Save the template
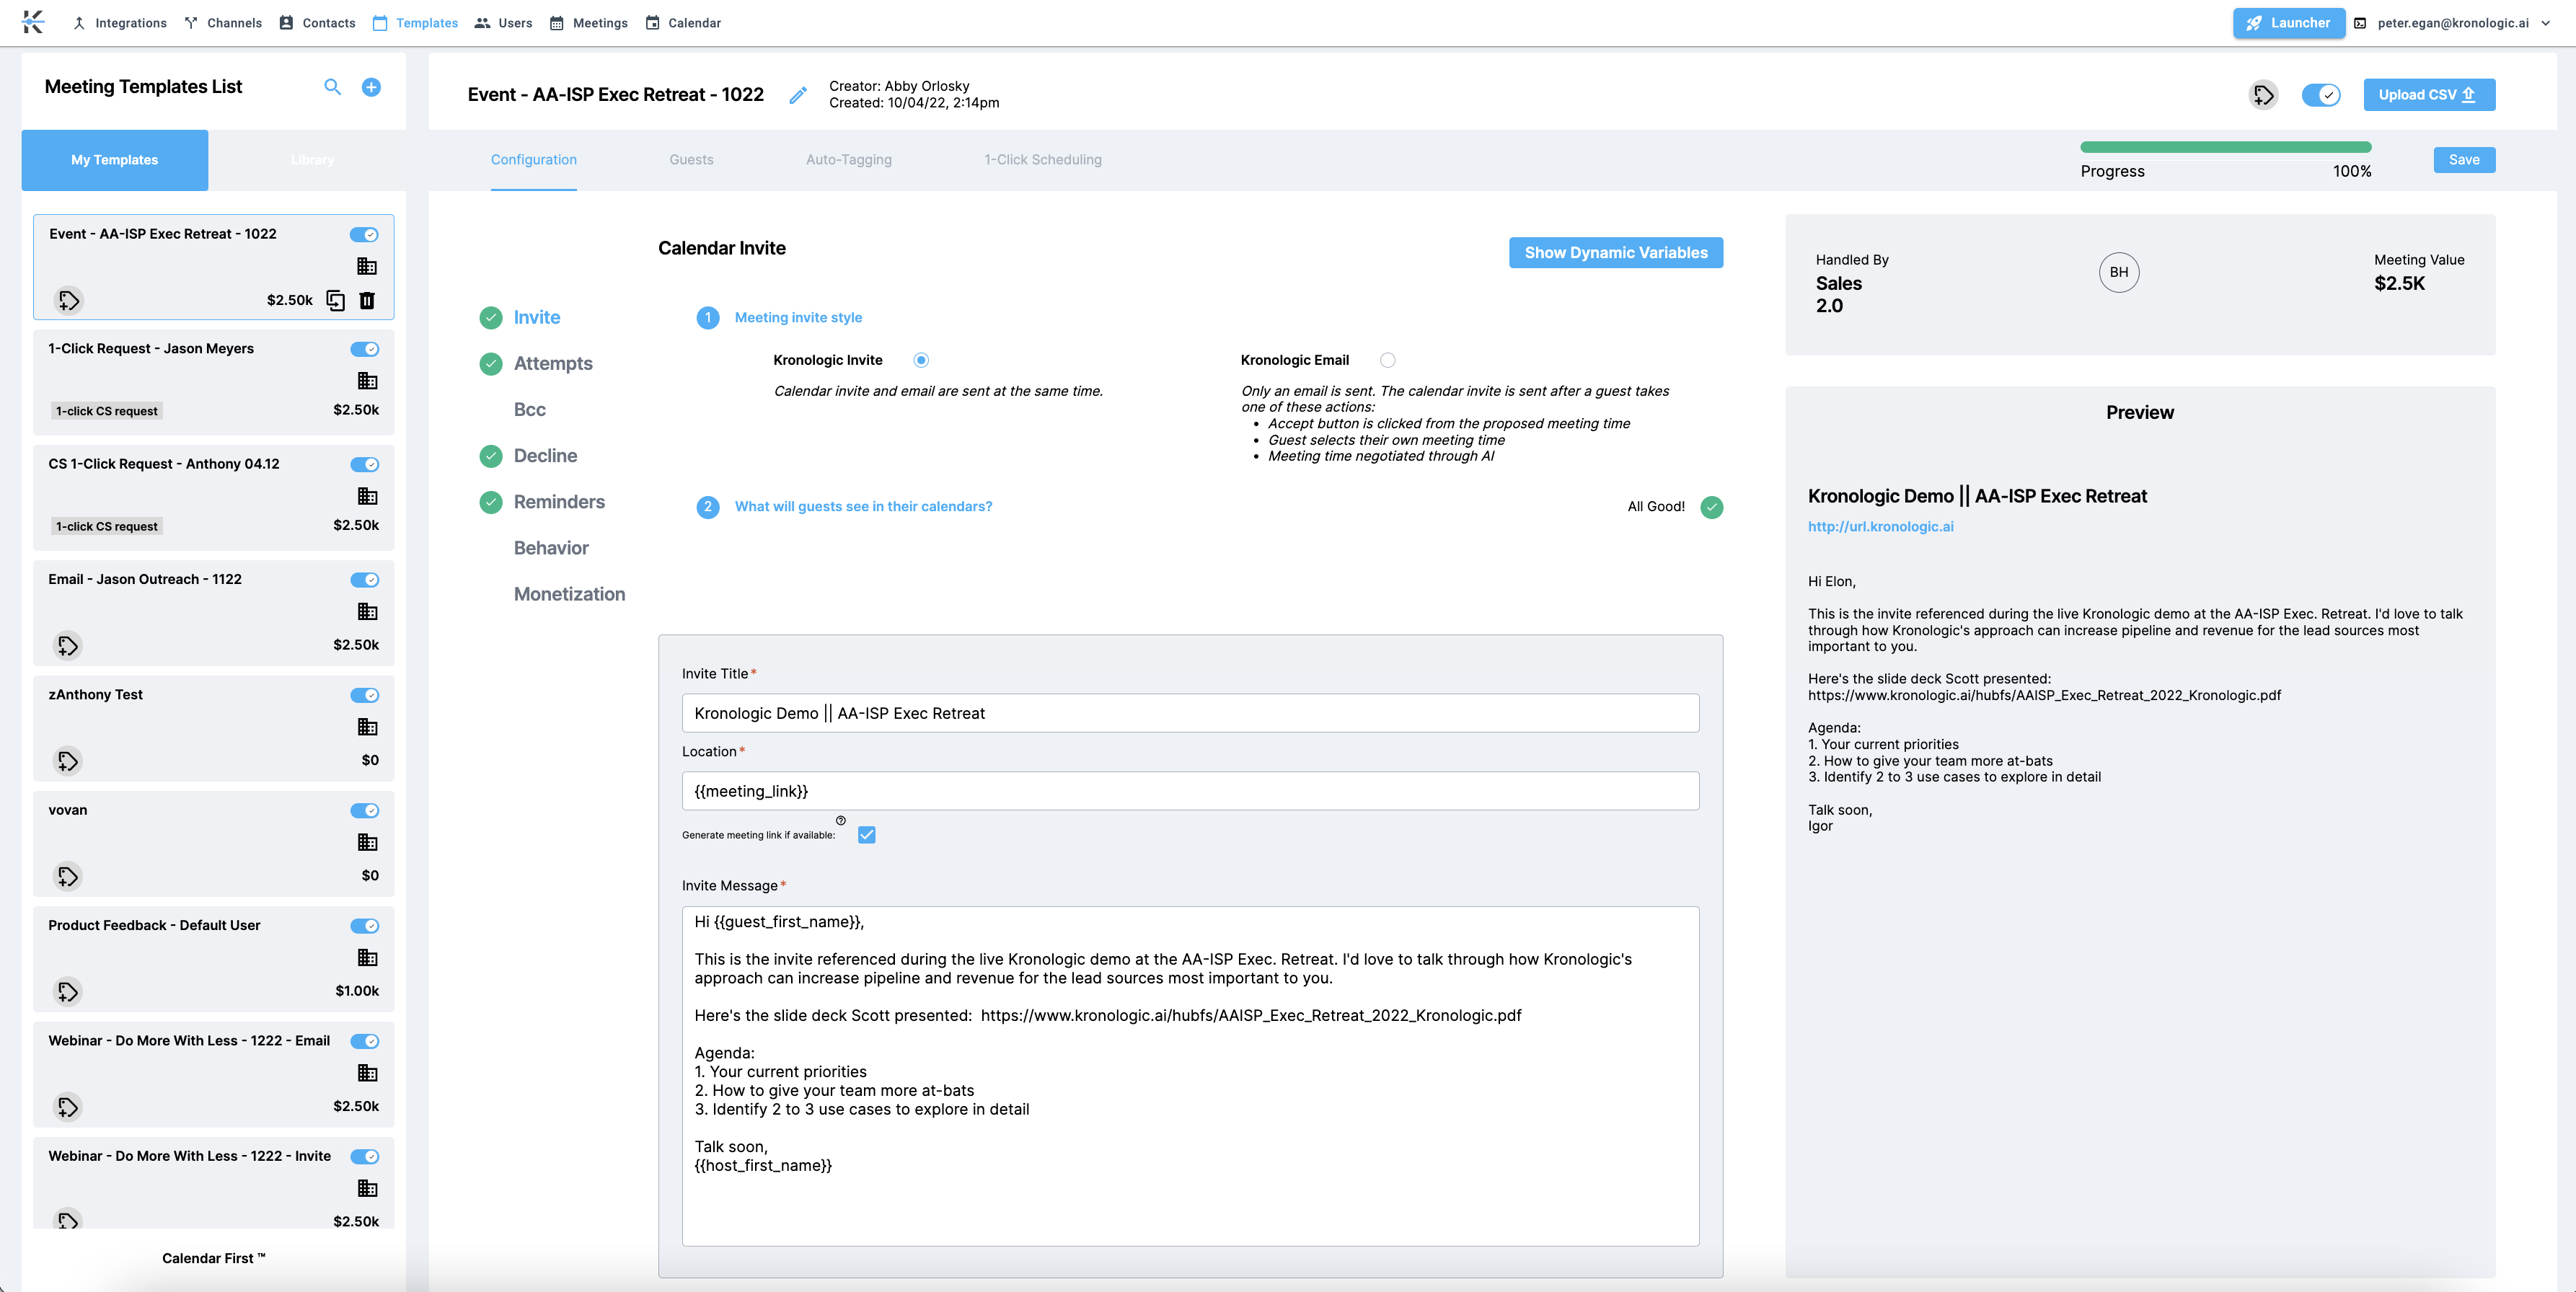This screenshot has height=1292, width=2576. [2463, 160]
